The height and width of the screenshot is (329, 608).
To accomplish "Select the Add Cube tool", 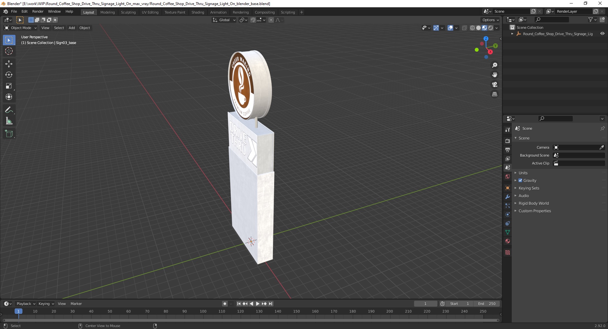I will click(9, 133).
